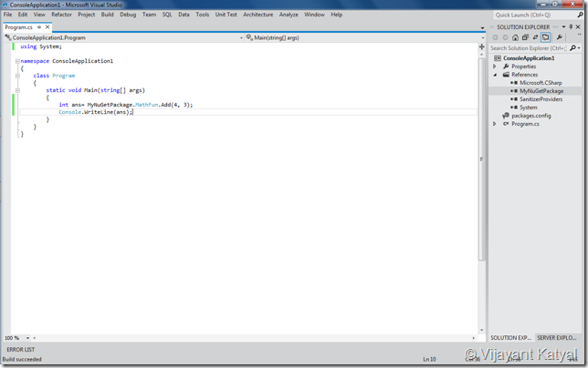Close the Program.cs document tab
Screen dimensions: 588x368
[47, 27]
